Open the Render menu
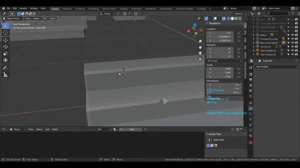The width and height of the screenshot is (300, 168). 23,8
